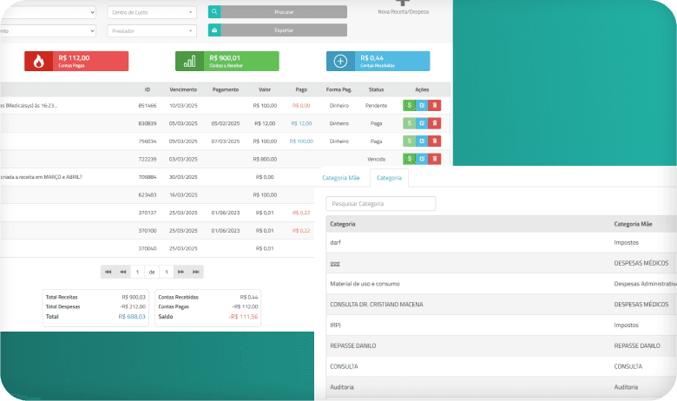The width and height of the screenshot is (677, 401).
Task: Select the Categoria tab
Action: (x=389, y=177)
